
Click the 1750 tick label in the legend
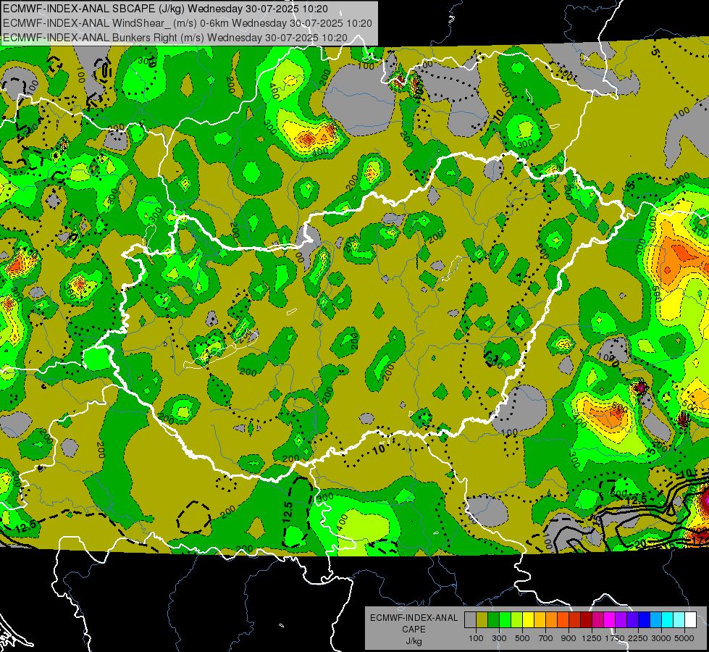pos(615,638)
